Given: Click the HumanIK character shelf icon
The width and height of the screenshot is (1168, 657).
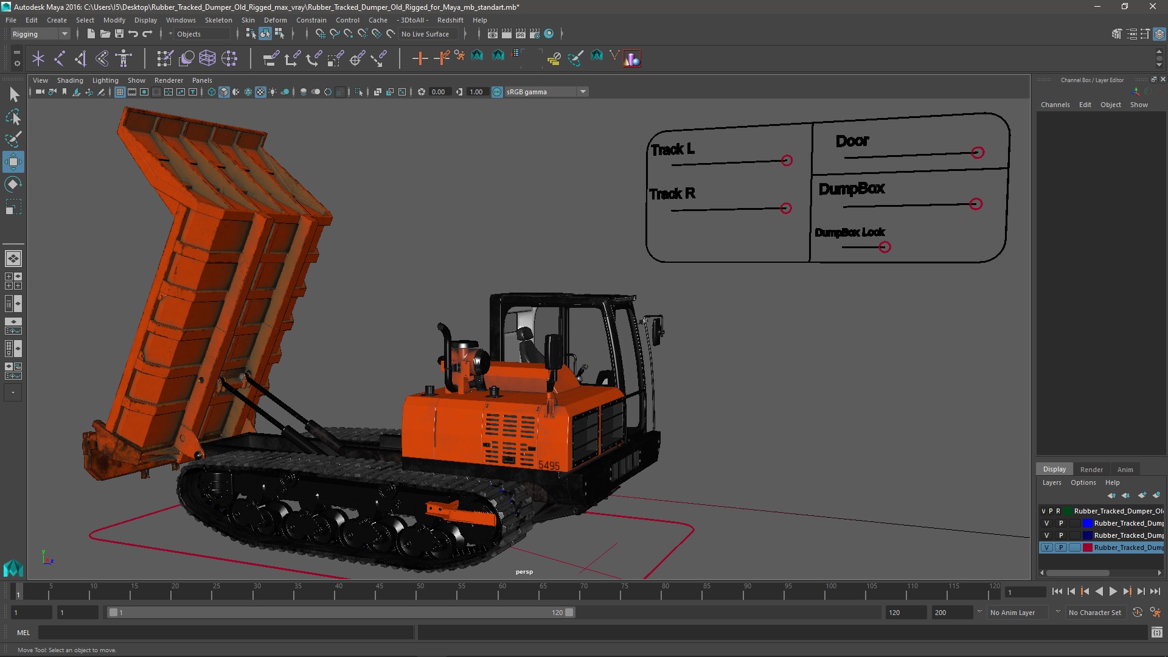Looking at the screenshot, I should click(124, 58).
